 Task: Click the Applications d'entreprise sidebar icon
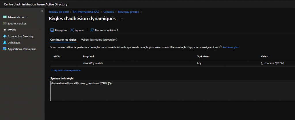click(5, 49)
